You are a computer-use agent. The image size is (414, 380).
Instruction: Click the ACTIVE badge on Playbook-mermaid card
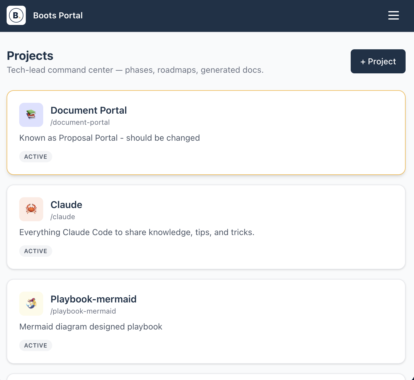[36, 345]
